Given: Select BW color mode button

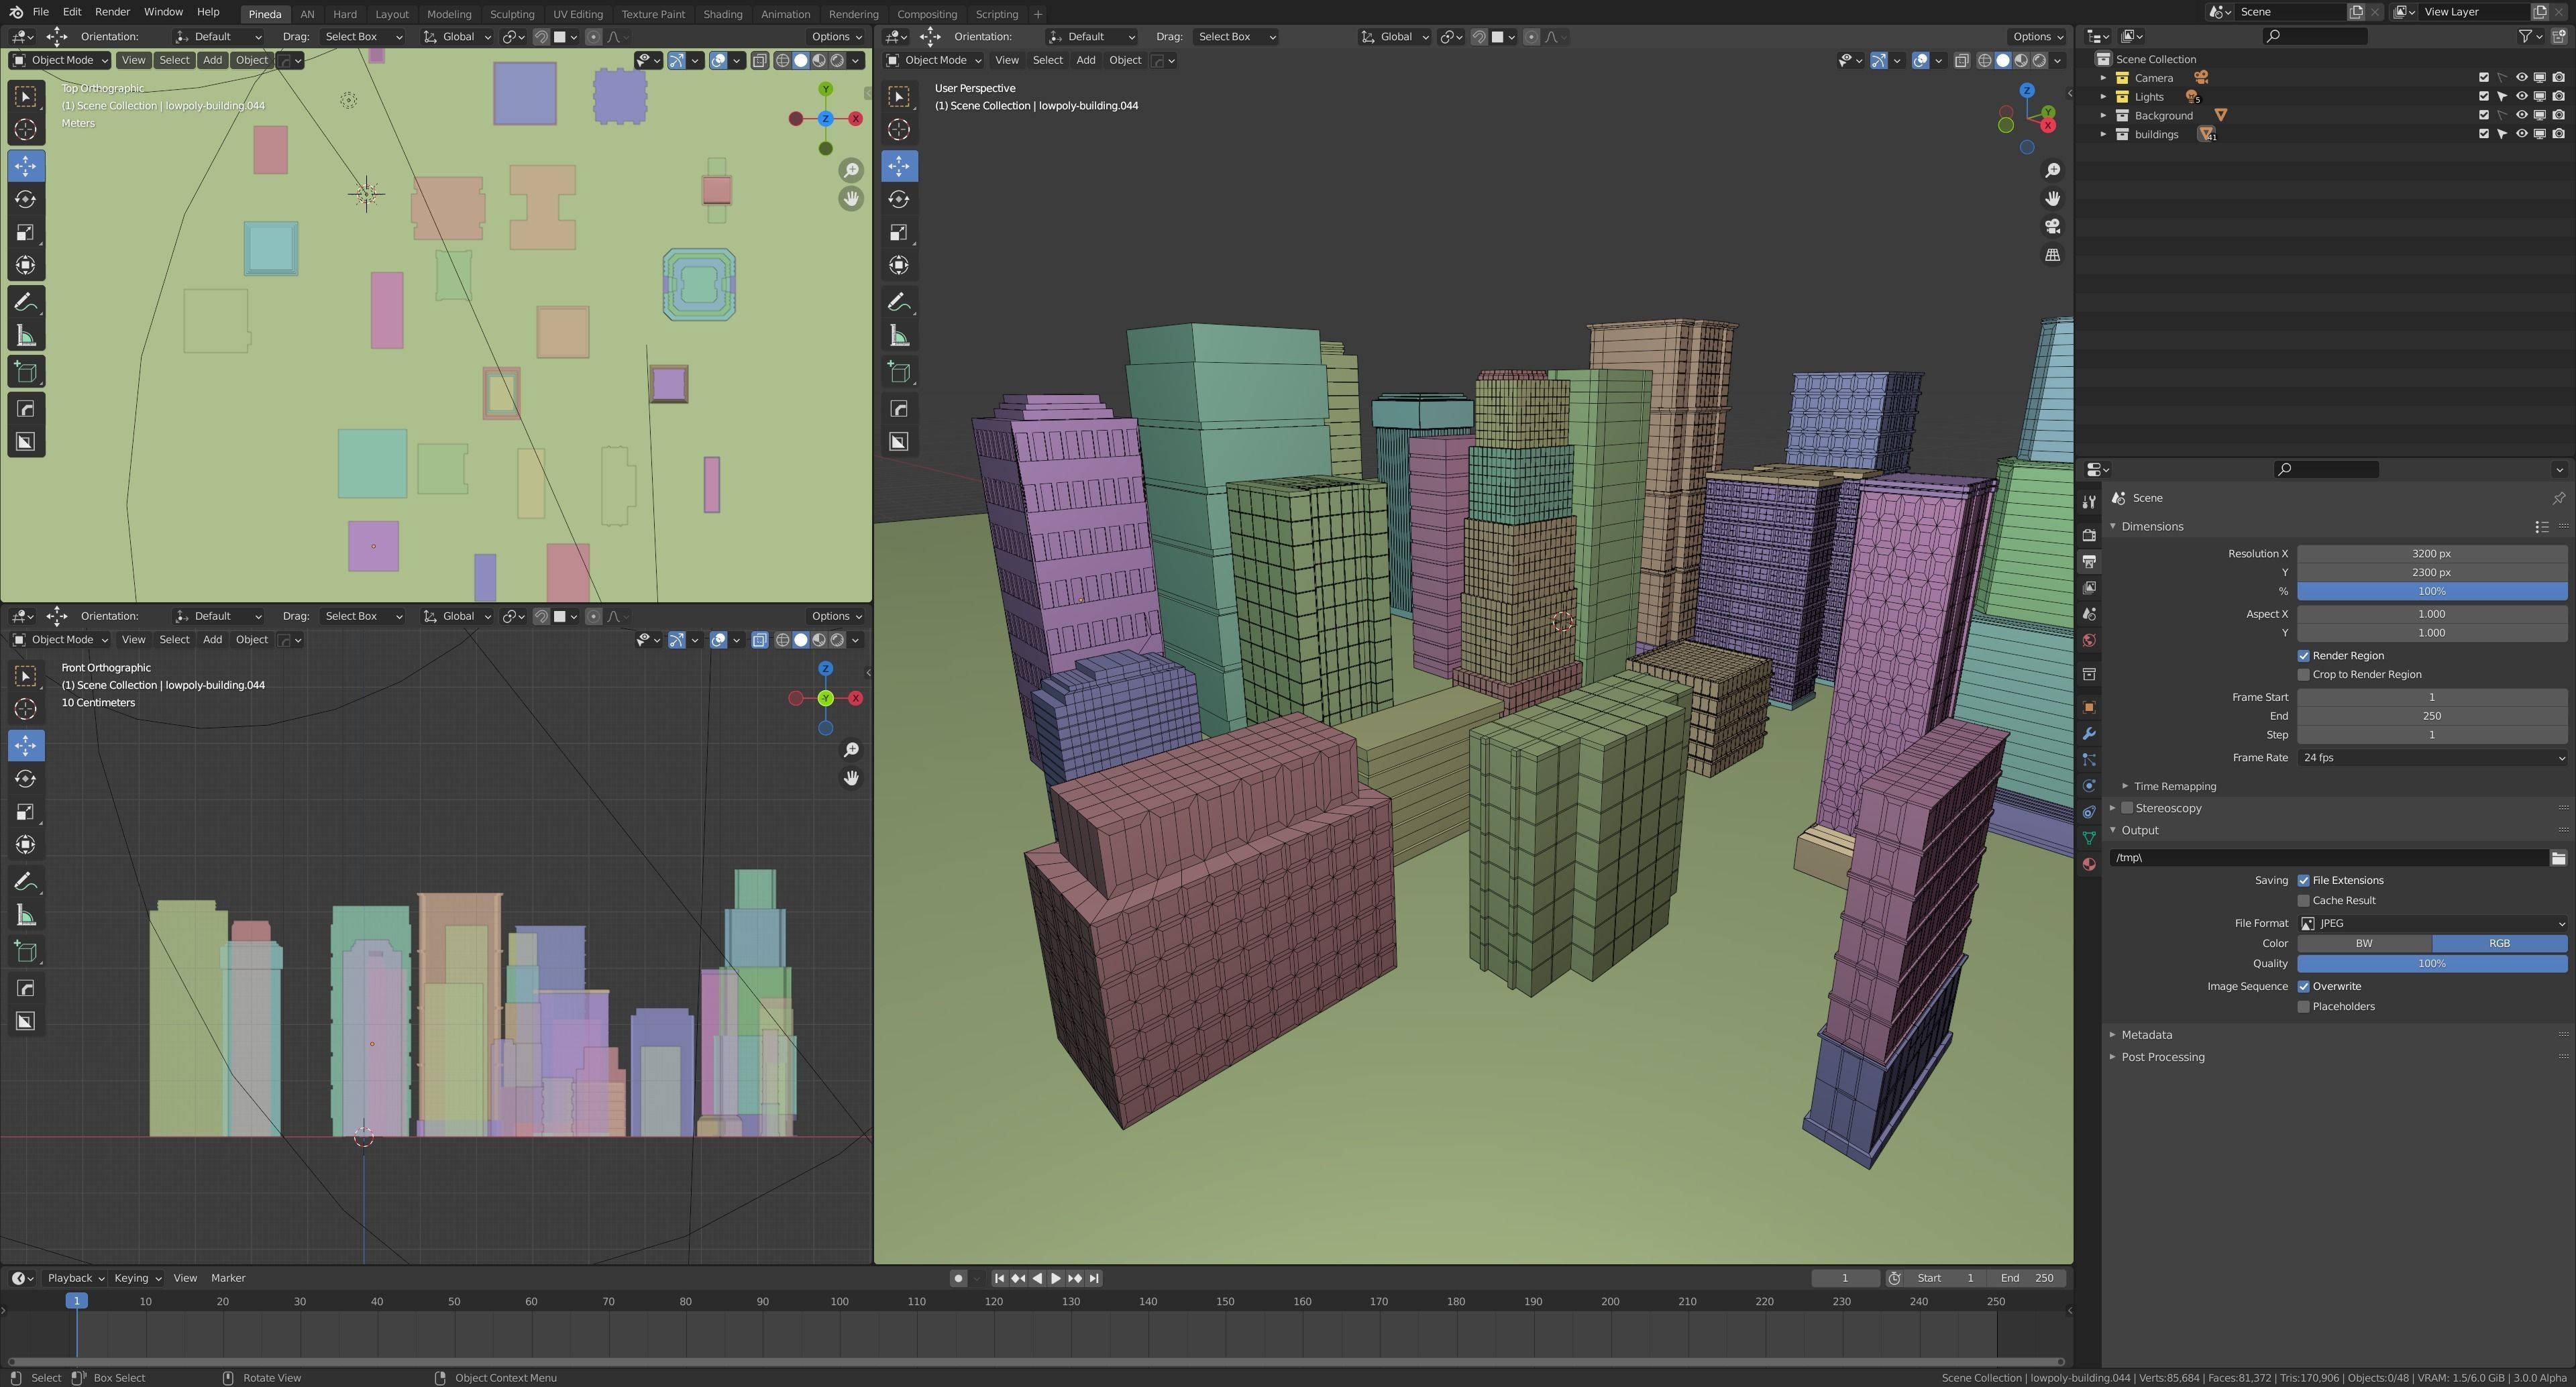Looking at the screenshot, I should (2363, 944).
